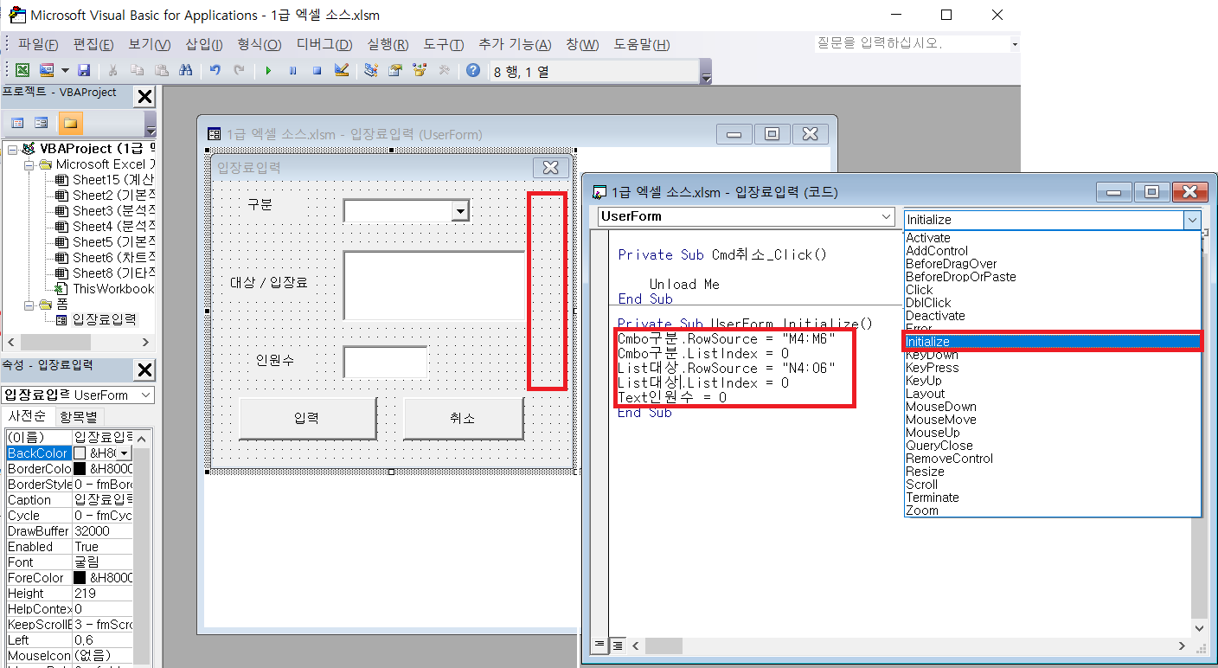Open the Initialize procedure dropdown
Image resolution: width=1218 pixels, height=668 pixels.
coord(1192,220)
